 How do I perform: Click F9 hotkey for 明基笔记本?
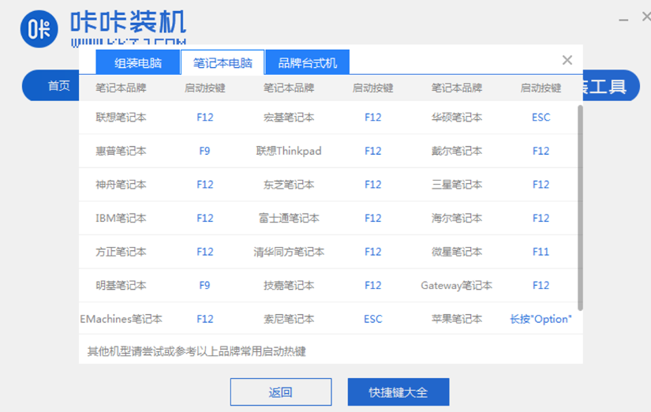[x=204, y=286]
